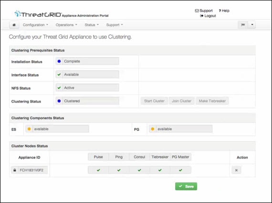Open the Help link
272x203 pixels.
(x=224, y=11)
